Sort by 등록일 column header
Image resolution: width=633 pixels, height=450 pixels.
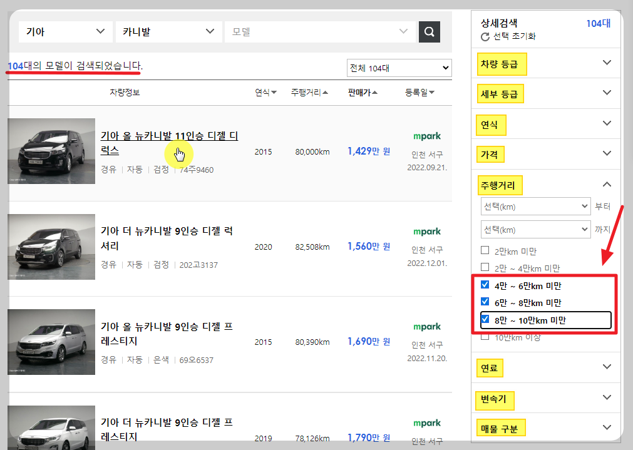(420, 93)
